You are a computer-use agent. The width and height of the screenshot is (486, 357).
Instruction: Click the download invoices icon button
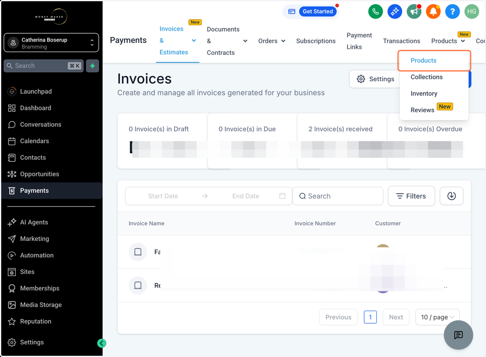[x=452, y=196]
